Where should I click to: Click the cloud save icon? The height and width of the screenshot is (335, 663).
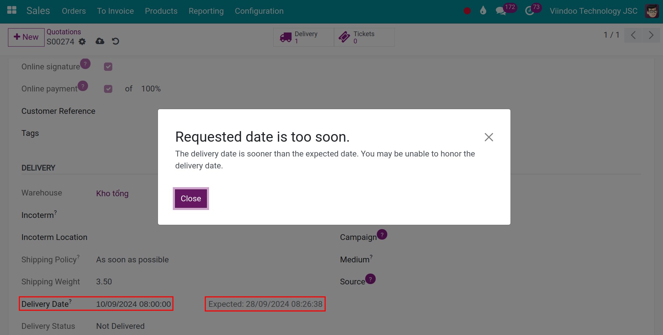pos(100,41)
